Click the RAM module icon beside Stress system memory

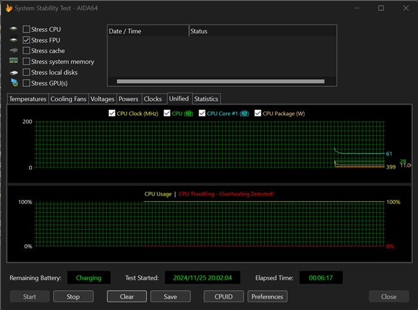14,61
